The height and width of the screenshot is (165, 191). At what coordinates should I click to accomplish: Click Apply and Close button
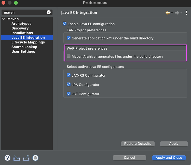169,158
